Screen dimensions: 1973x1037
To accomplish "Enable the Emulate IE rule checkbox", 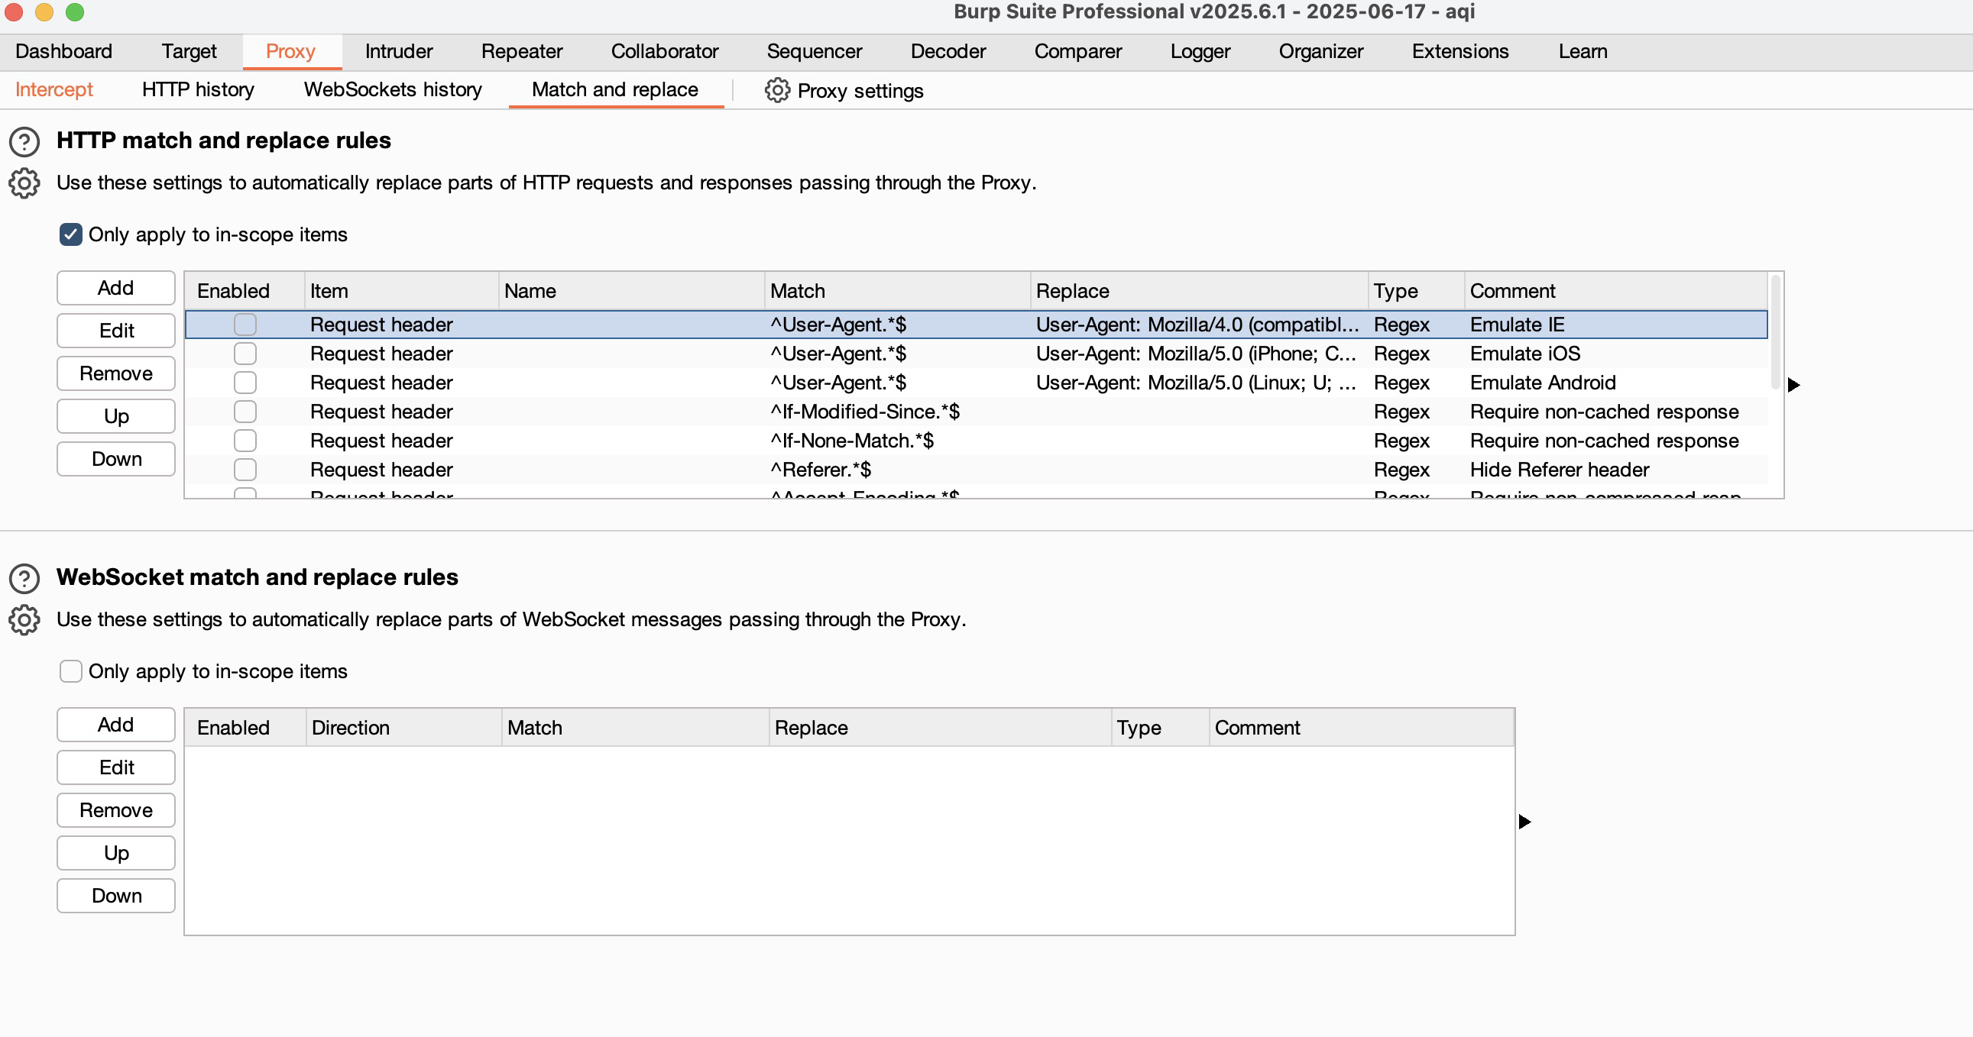I will tap(245, 325).
